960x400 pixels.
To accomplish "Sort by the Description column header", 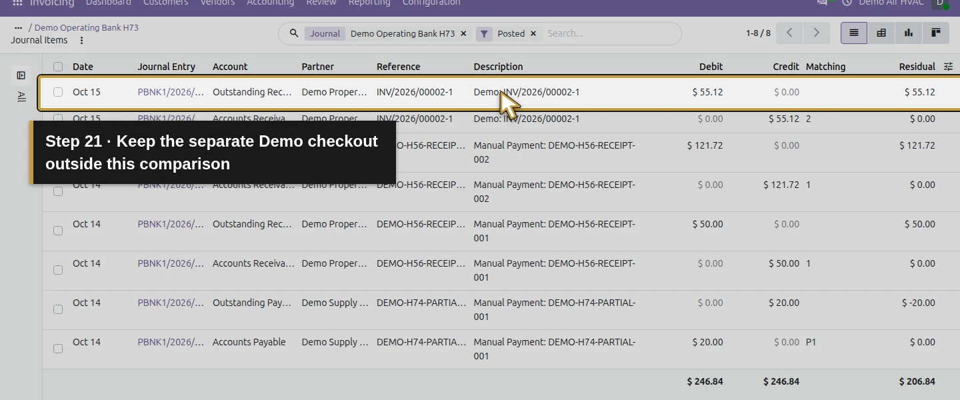I will (499, 67).
